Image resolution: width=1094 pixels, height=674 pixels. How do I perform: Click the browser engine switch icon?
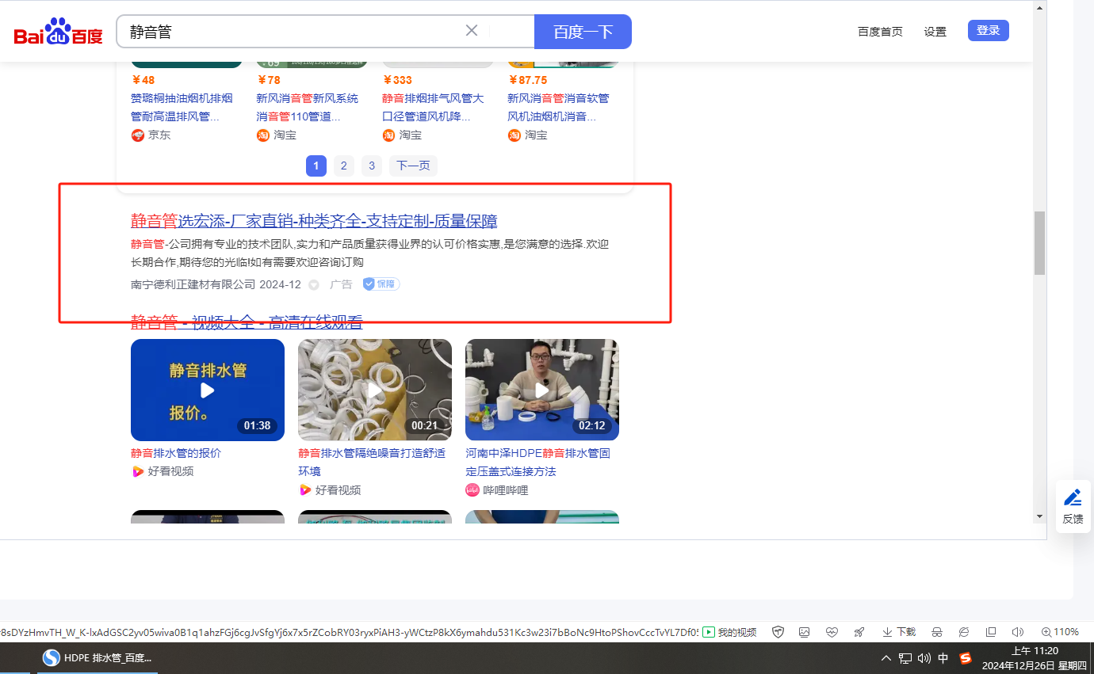964,632
